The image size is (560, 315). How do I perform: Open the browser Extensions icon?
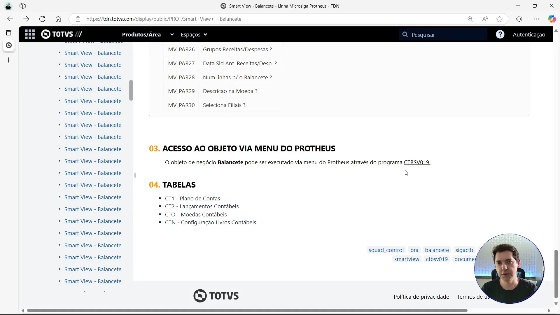coord(519,19)
